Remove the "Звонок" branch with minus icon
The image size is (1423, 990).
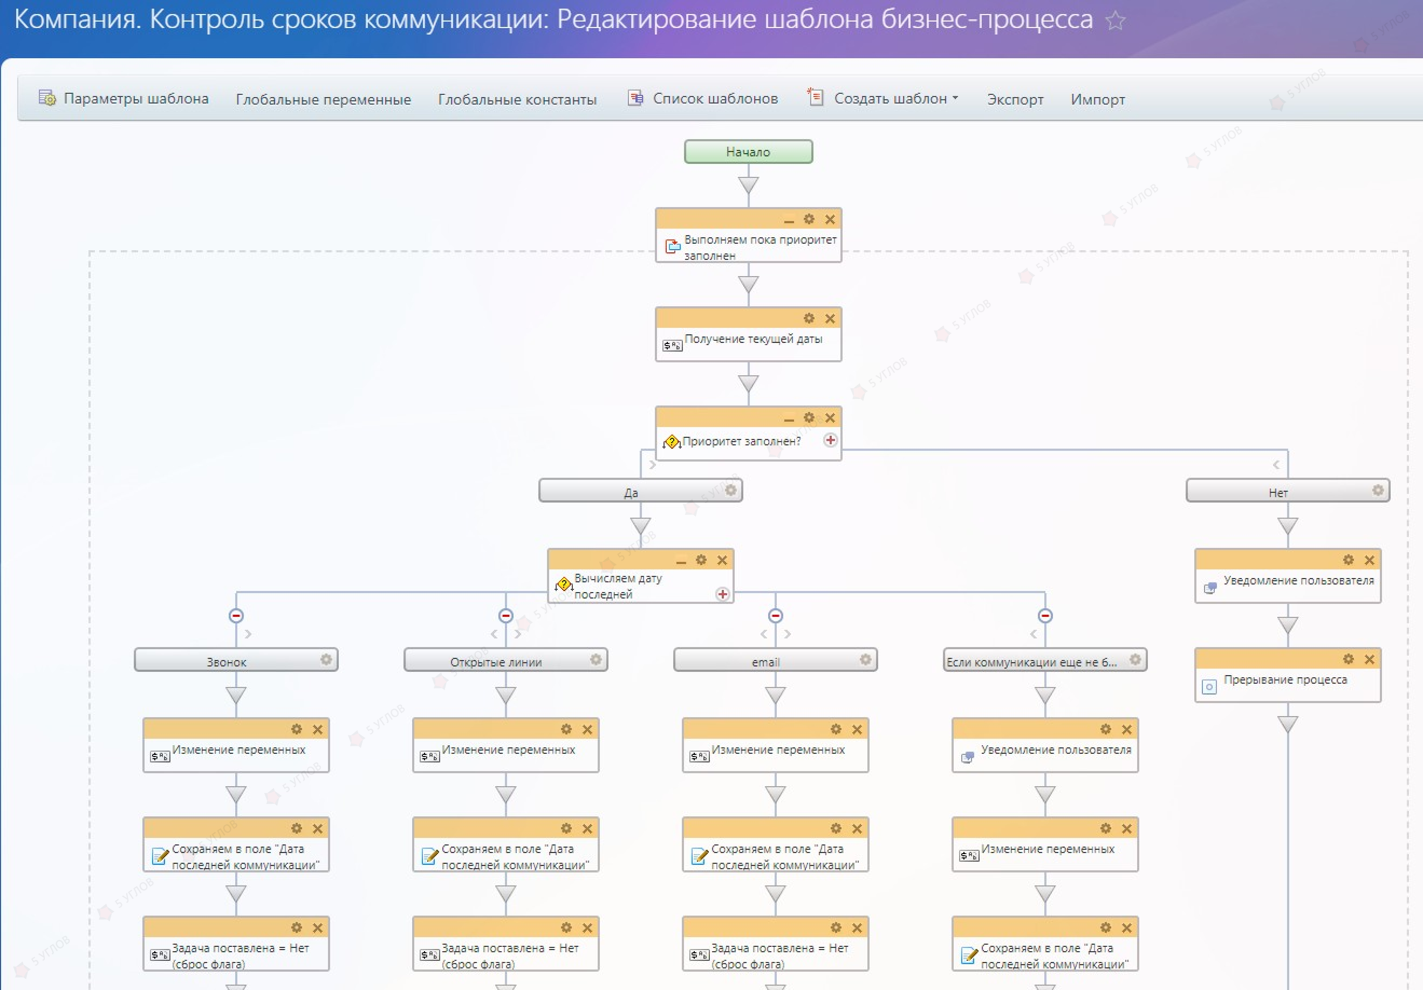[x=236, y=616]
